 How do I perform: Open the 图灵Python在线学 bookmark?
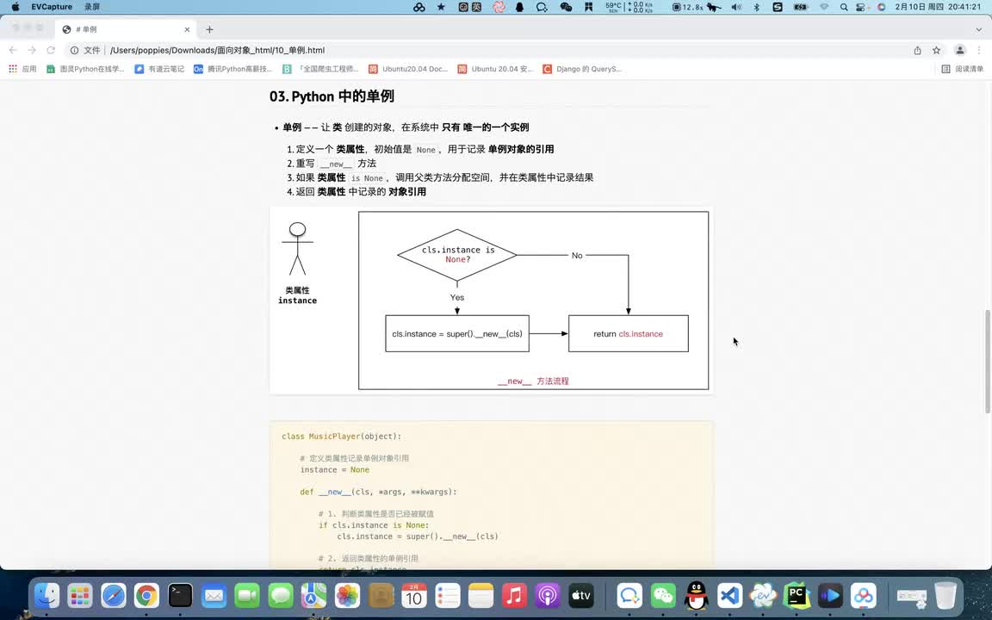(x=85, y=69)
